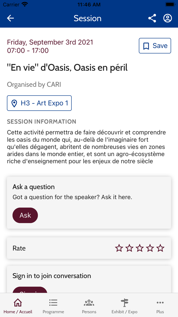Image resolution: width=178 pixels, height=317 pixels.
Task: Open the share options via share icon
Action: coord(152,18)
